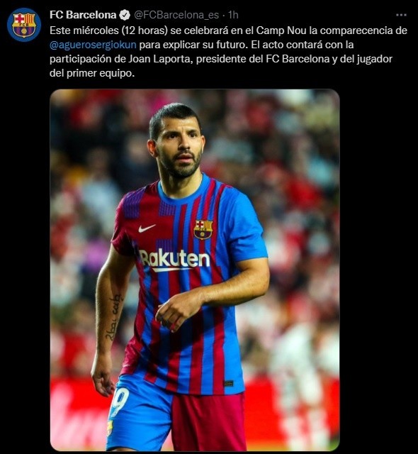The image size is (418, 454).
Task: Click the verified badge next to FC Barcelona
Action: pyautogui.click(x=125, y=15)
